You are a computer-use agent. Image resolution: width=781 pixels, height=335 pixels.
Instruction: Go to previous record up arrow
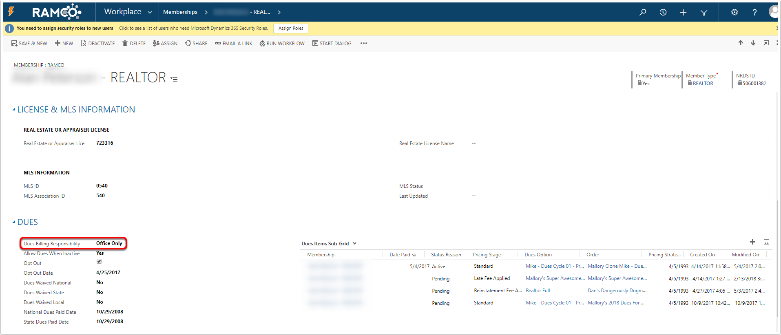pyautogui.click(x=741, y=43)
